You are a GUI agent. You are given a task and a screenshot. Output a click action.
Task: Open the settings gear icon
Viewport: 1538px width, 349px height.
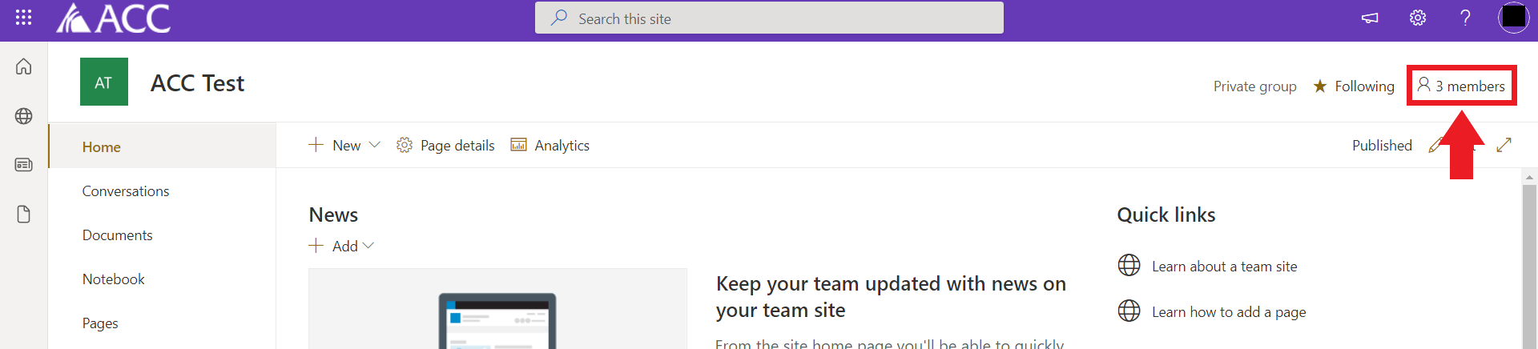(x=1417, y=18)
